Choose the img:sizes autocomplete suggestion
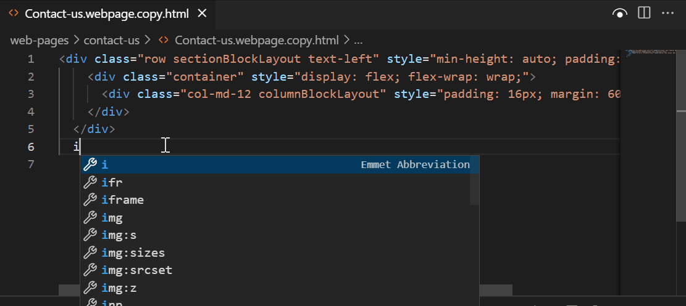Viewport: 686px width, 306px height. [133, 253]
